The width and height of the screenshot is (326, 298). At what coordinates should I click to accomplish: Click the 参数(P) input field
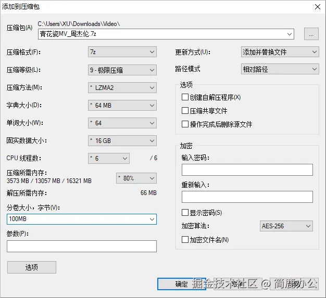click(82, 247)
